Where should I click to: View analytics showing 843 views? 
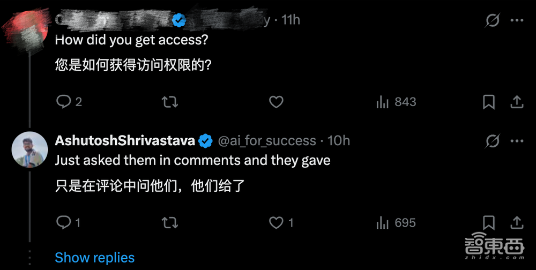coord(396,102)
